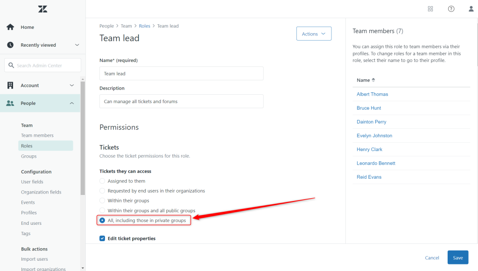The width and height of the screenshot is (478, 271).
Task: Select the Assigned to them radio option
Action: coord(102,181)
